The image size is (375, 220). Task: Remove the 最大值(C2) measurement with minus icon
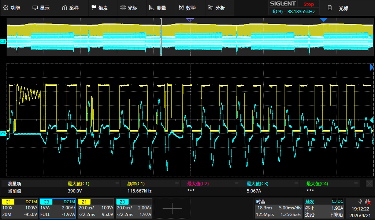point(237,183)
